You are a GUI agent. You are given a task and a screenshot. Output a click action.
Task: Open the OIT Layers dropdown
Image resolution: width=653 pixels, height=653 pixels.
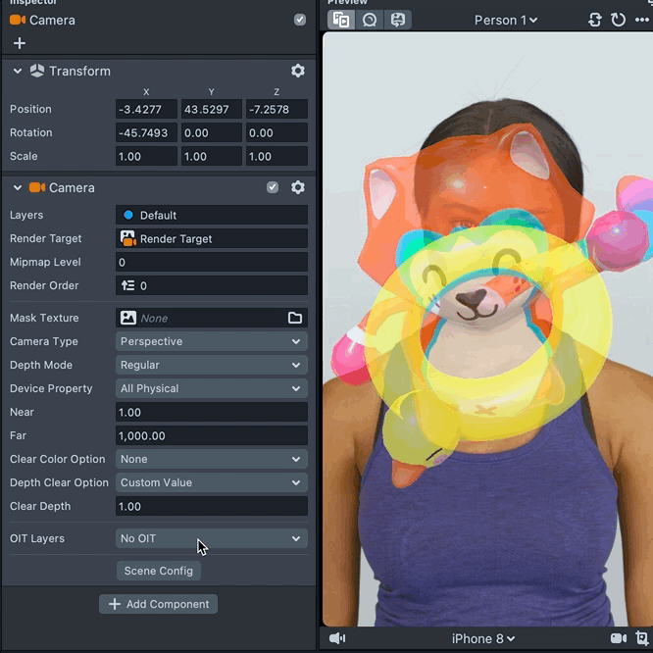[211, 538]
